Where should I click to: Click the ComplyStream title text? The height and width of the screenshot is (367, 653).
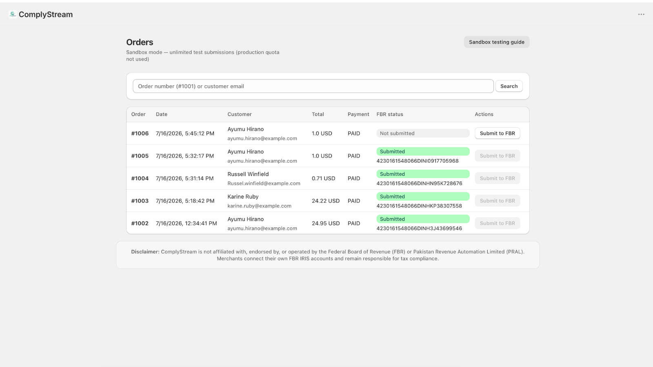46,15
